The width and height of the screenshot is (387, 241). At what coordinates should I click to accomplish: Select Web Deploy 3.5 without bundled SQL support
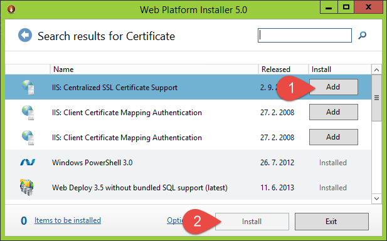coord(140,188)
